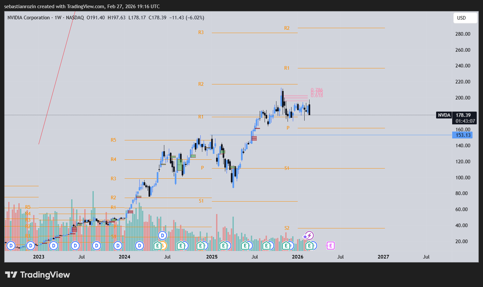Image resolution: width=483 pixels, height=287 pixels.
Task: Click the 200.00 price axis label
Action: click(x=462, y=98)
